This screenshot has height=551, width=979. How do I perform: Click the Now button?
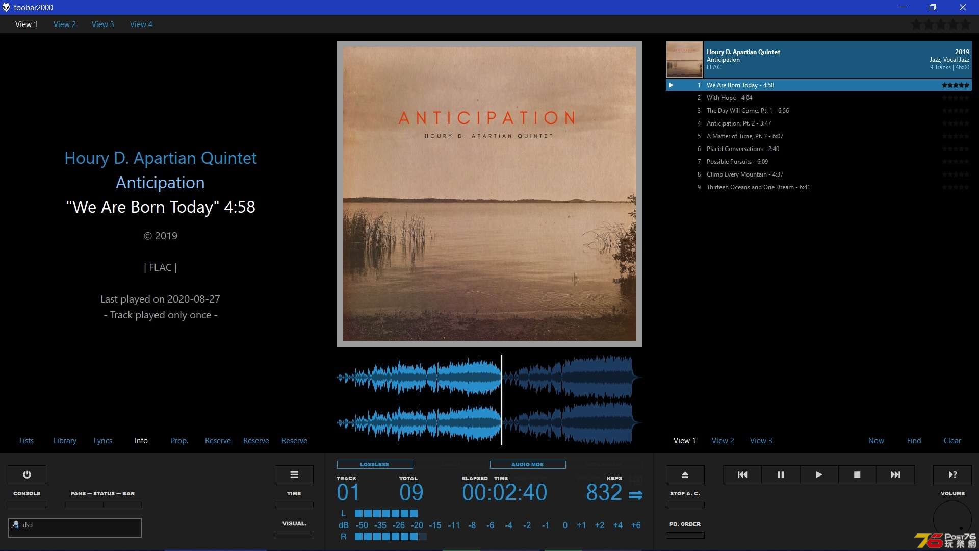tap(877, 440)
